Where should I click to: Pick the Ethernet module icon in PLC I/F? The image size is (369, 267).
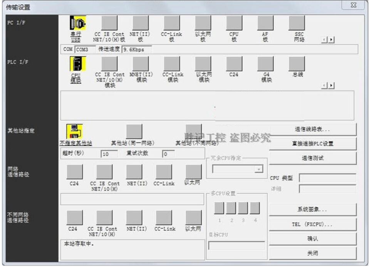(203, 64)
